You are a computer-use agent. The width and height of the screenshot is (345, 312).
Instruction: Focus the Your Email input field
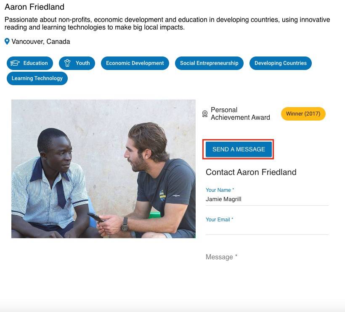click(x=267, y=229)
